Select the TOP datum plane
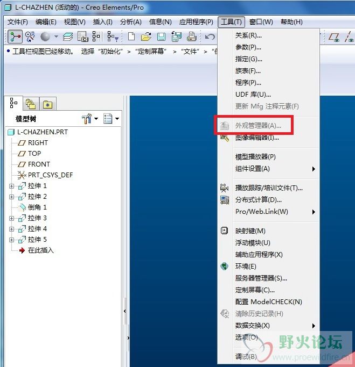The width and height of the screenshot is (355, 367). point(30,154)
